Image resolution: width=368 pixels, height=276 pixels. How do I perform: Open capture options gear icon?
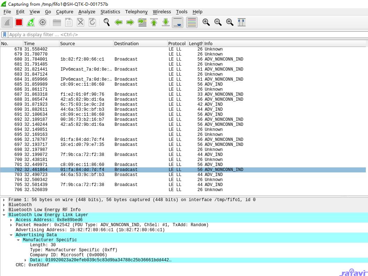tap(43, 22)
